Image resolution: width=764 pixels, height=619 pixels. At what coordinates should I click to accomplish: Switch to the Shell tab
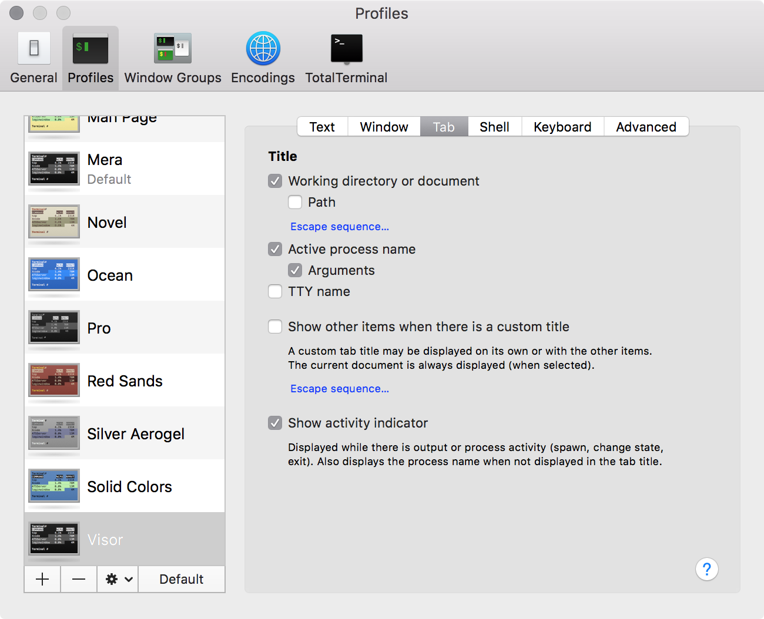point(494,127)
